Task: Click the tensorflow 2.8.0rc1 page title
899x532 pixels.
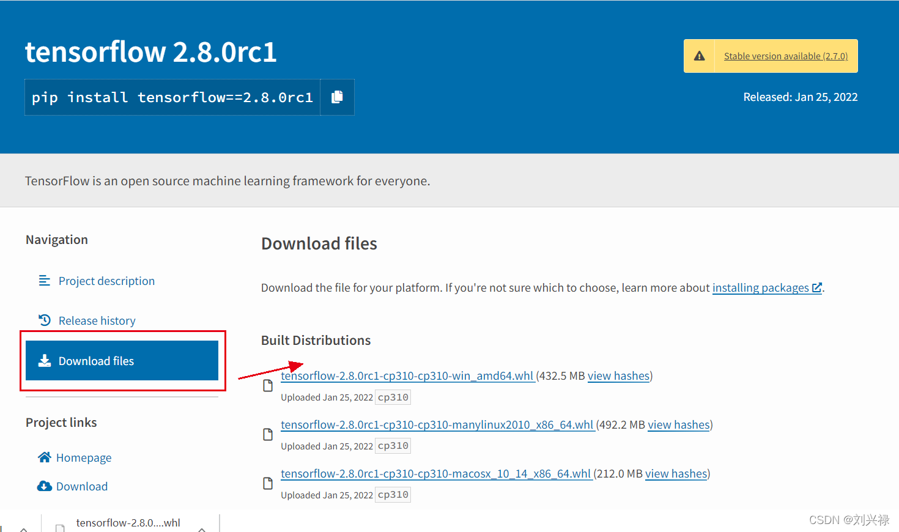Action: (151, 51)
